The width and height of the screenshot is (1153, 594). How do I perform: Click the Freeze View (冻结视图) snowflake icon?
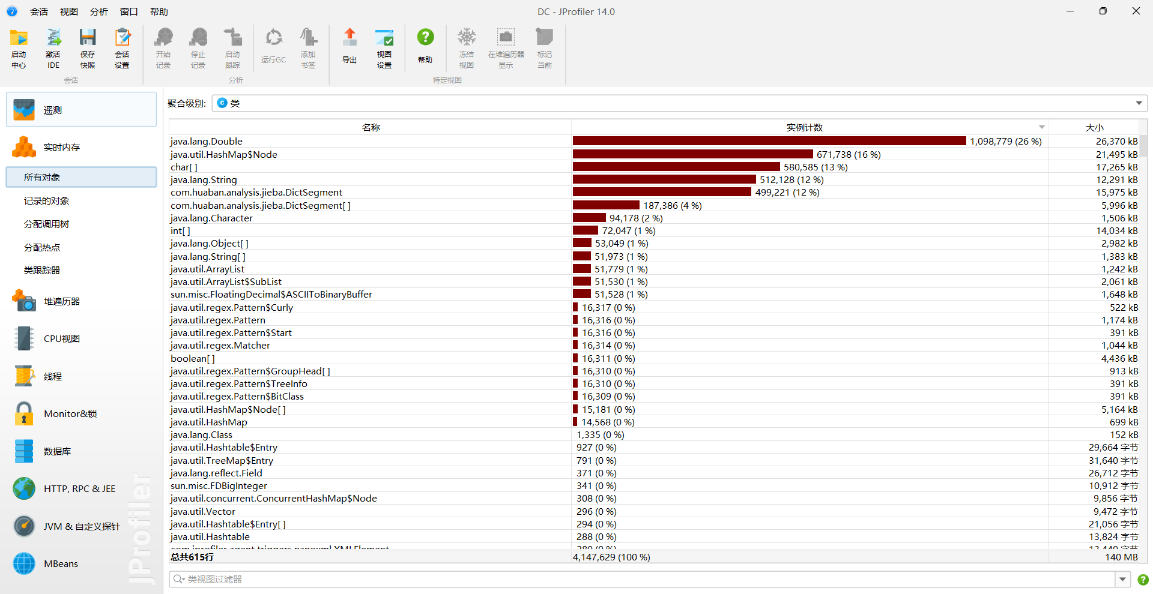(467, 48)
